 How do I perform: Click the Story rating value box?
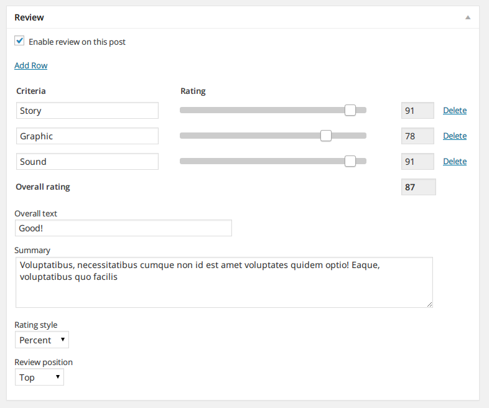click(417, 111)
